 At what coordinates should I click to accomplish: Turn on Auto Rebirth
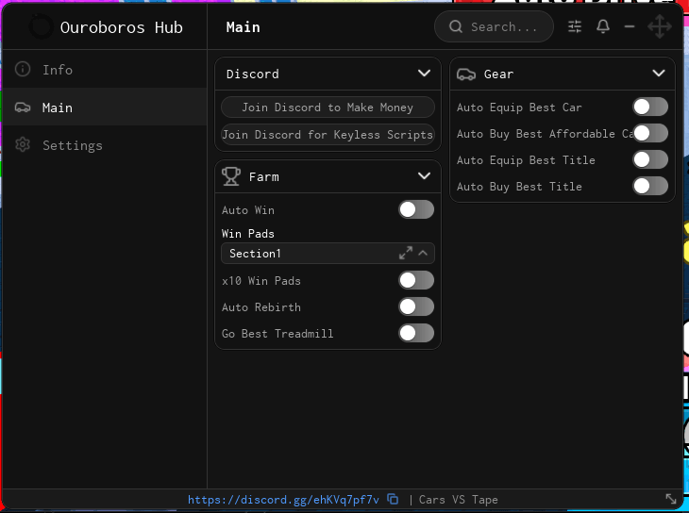[416, 306]
